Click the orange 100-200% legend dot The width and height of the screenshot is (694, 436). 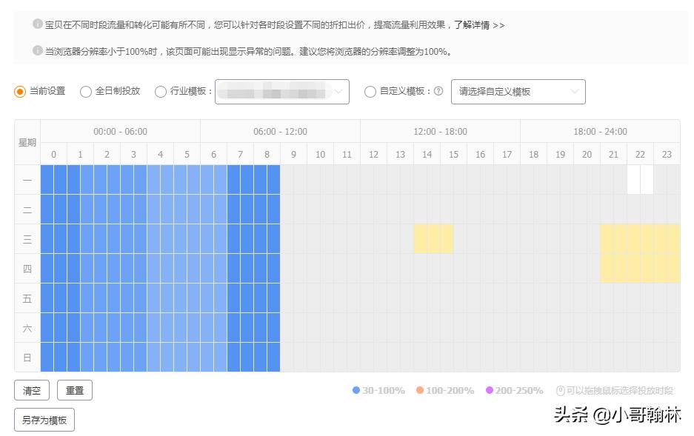coord(420,390)
